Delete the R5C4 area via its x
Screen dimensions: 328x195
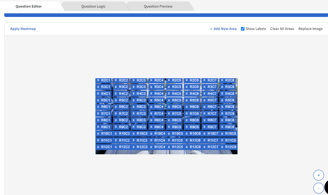click(151, 100)
